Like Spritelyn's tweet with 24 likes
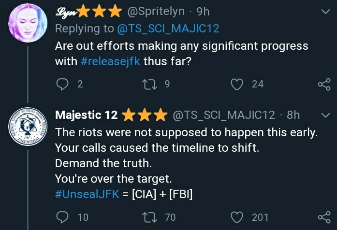The width and height of the screenshot is (337, 230). point(236,84)
